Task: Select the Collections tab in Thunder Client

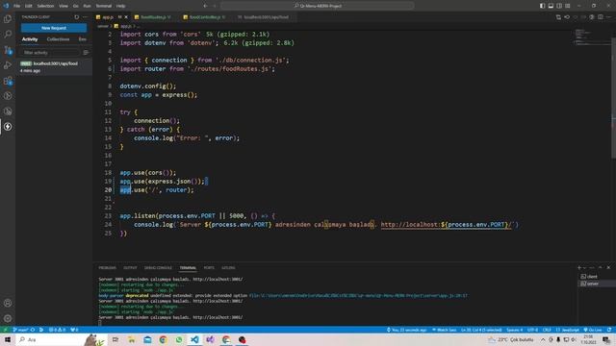Action: point(58,39)
